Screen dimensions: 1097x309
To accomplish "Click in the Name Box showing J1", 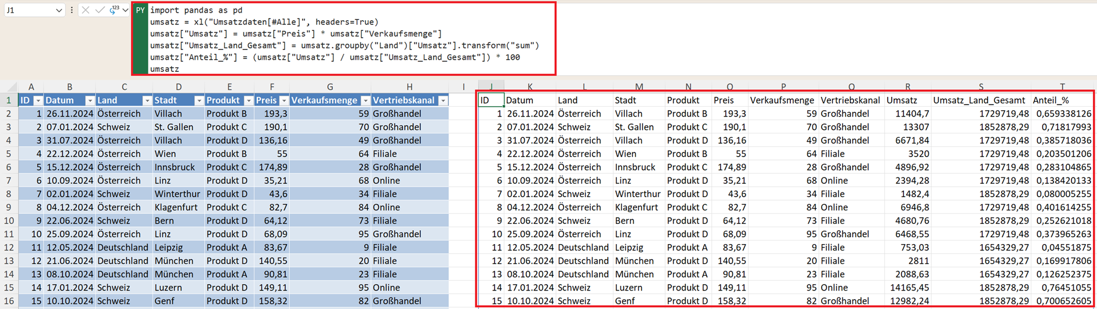I will (29, 10).
